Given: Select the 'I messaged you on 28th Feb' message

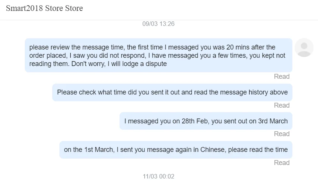Looking at the screenshot, I should click(206, 121).
